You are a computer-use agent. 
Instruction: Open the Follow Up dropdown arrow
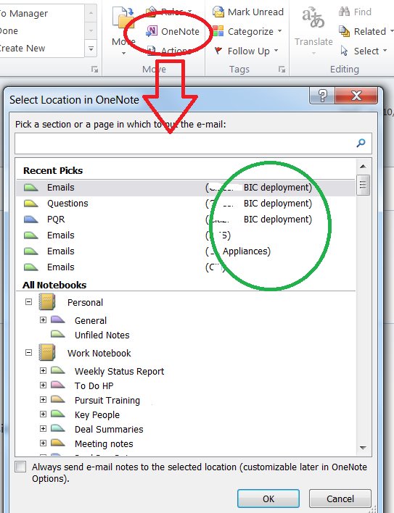coord(276,51)
